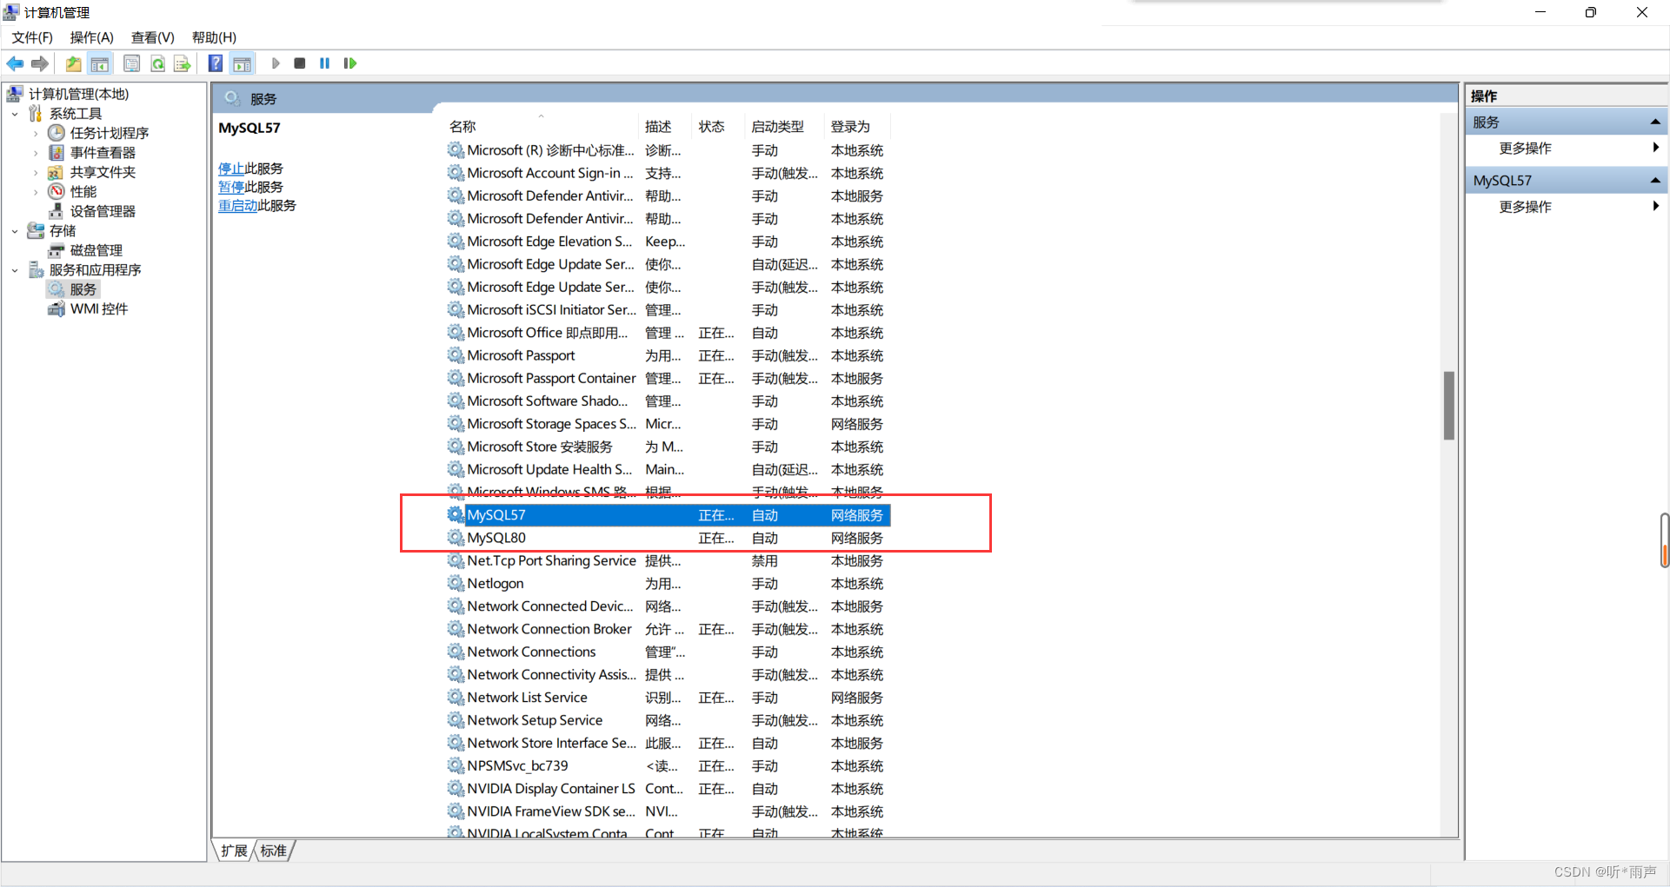Image resolution: width=1670 pixels, height=887 pixels.
Task: Expand the 事件查看器 tree node
Action: click(36, 153)
